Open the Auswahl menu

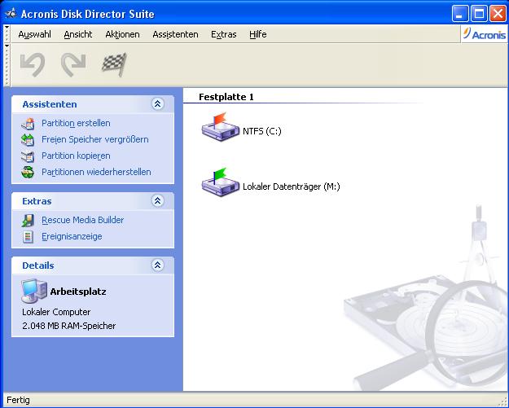[x=34, y=34]
